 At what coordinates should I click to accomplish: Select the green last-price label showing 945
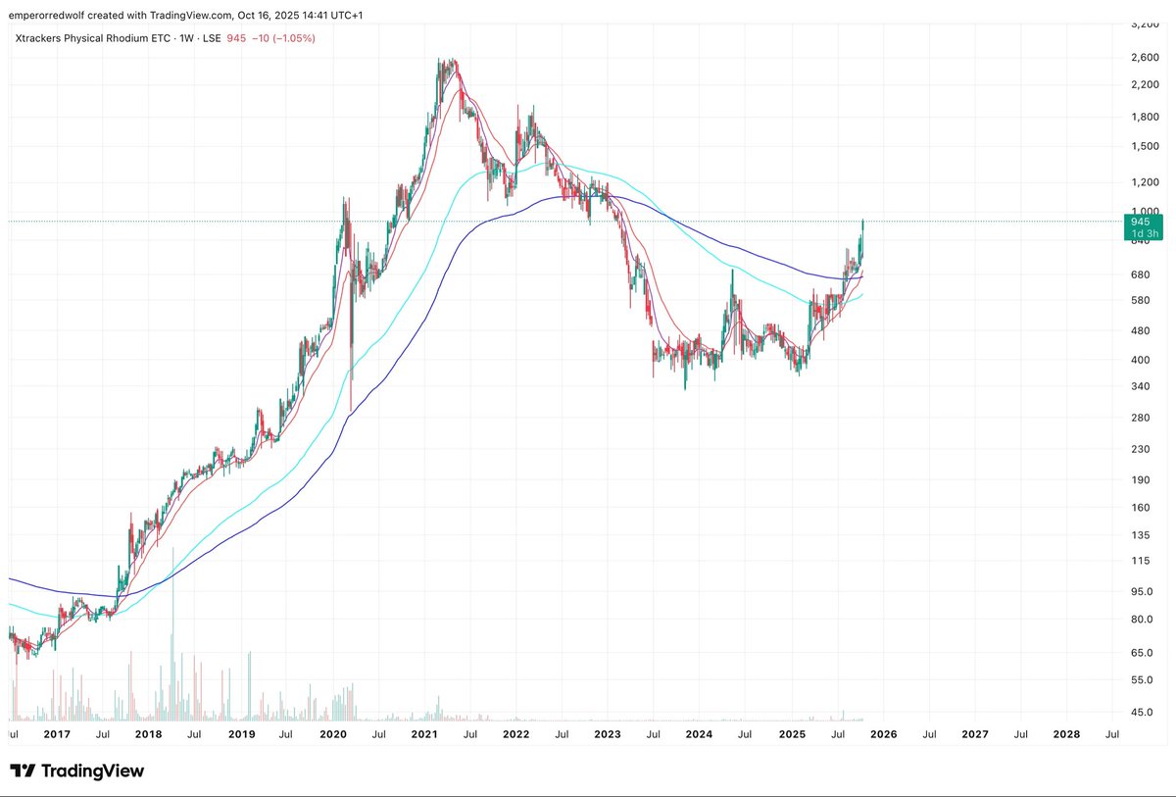point(1140,223)
